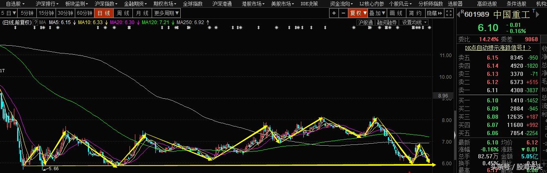Open the 个股风云 menu
547x173 pixels.
click(x=401, y=4)
